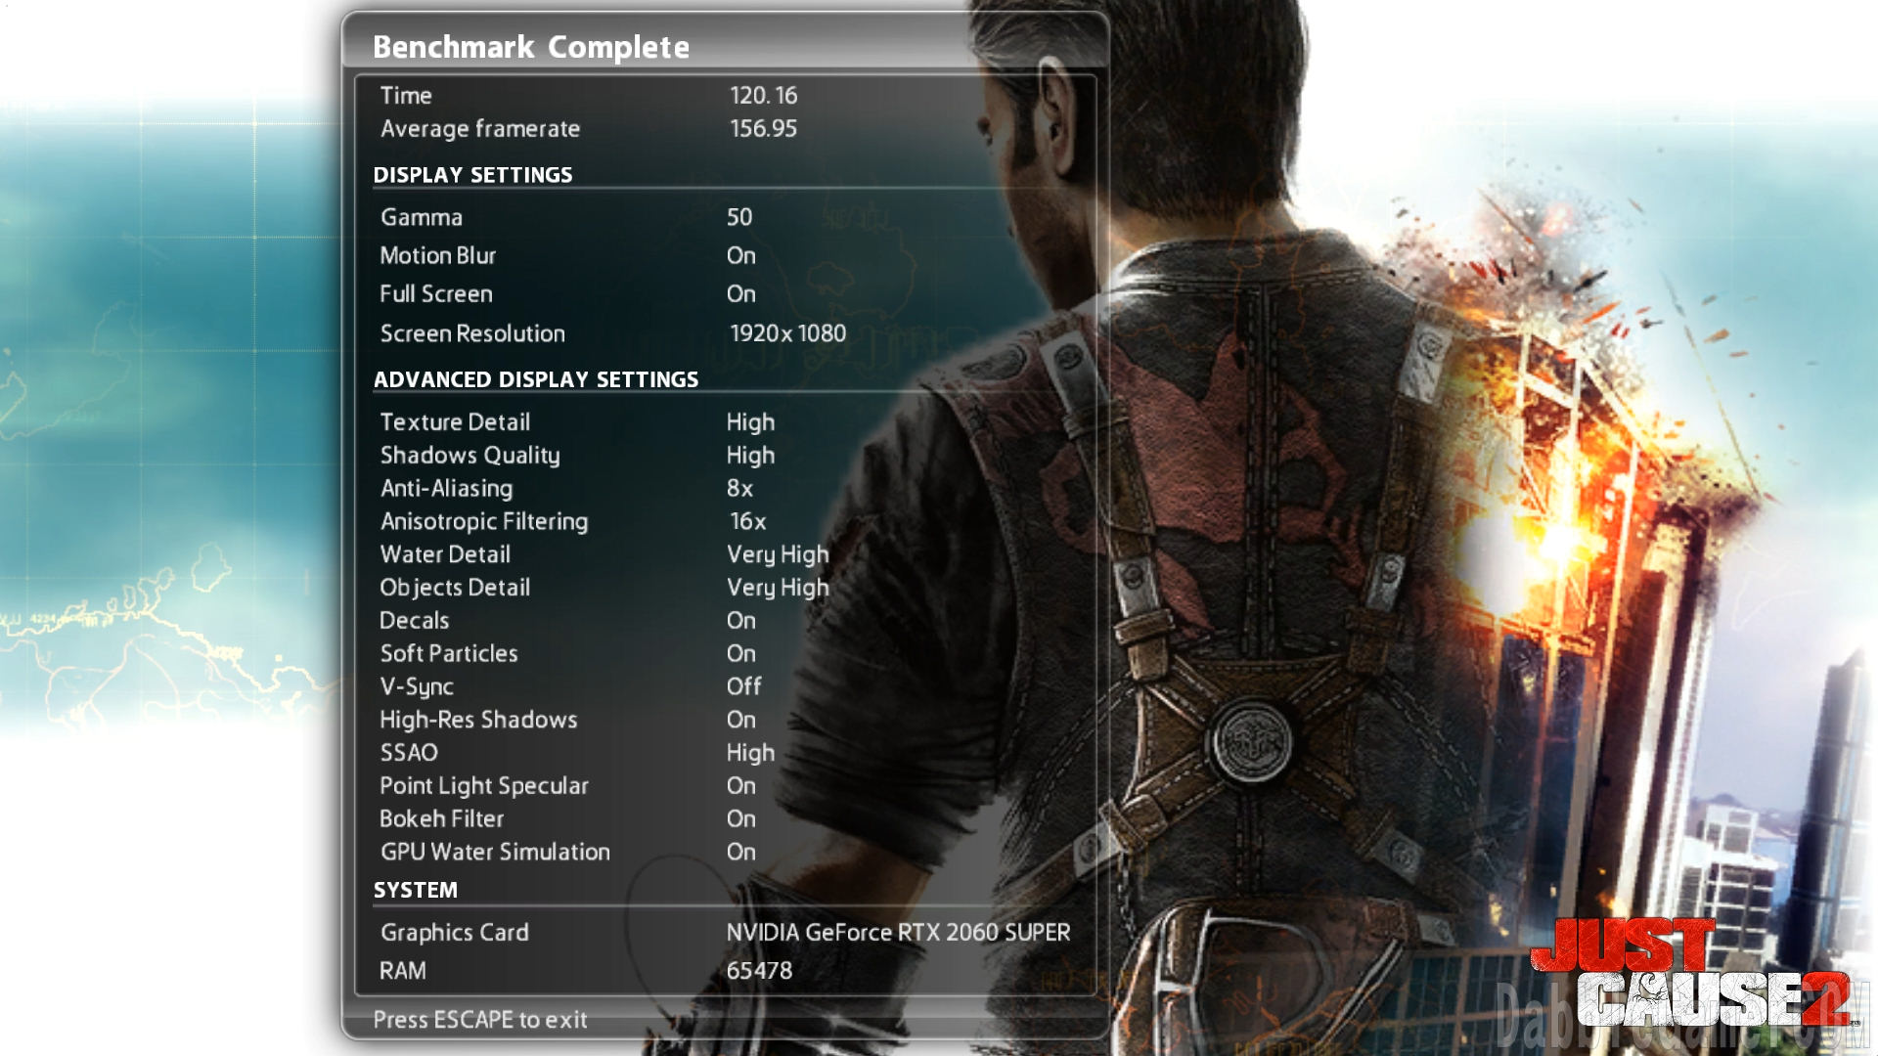Click the Bokeh Filter On value

click(x=740, y=818)
